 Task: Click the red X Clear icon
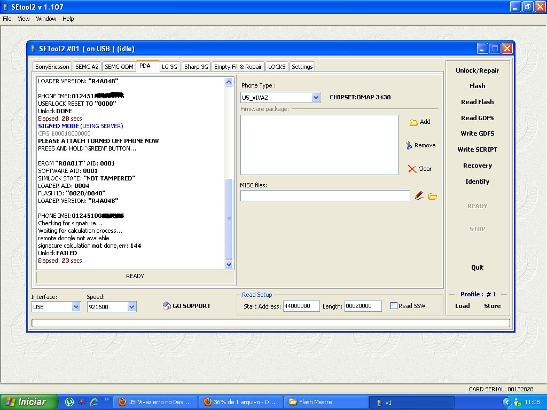[412, 169]
